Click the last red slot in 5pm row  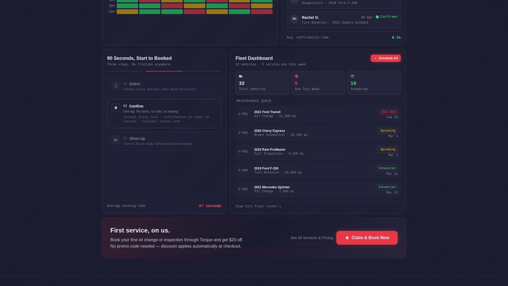coord(262,12)
